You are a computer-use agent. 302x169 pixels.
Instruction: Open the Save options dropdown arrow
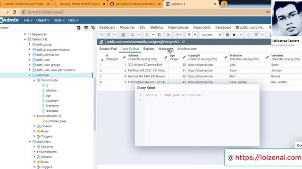pyautogui.click(x=115, y=35)
